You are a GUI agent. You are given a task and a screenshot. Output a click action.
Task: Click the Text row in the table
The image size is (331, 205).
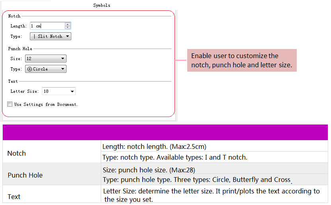pyautogui.click(x=14, y=197)
